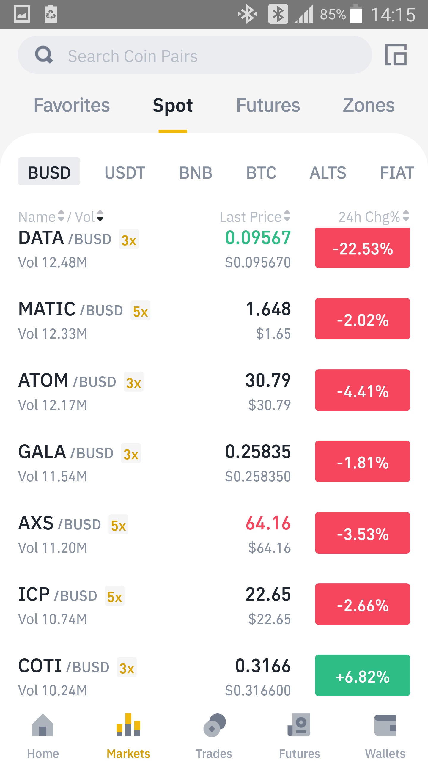This screenshot has width=428, height=761.
Task: Select the BTC quote filter
Action: tap(261, 172)
